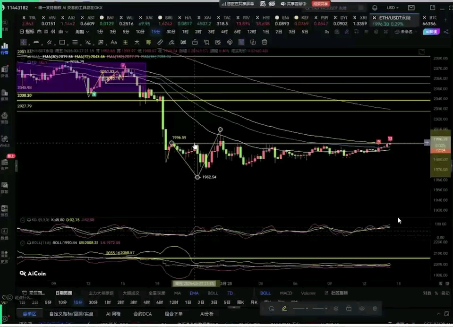The height and width of the screenshot is (327, 453).
Task: Click the AI分析 button
Action: tap(207, 314)
